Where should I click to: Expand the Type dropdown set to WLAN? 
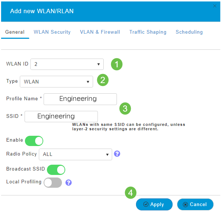tap(56, 82)
